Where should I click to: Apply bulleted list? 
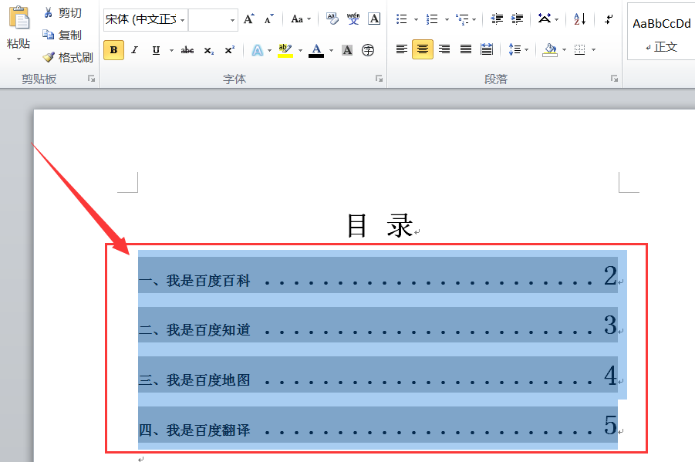[402, 19]
